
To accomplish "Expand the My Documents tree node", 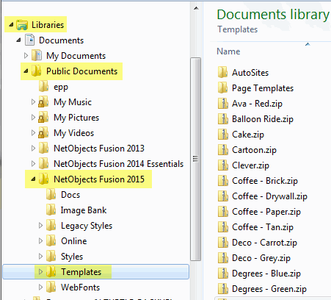I will [26, 56].
